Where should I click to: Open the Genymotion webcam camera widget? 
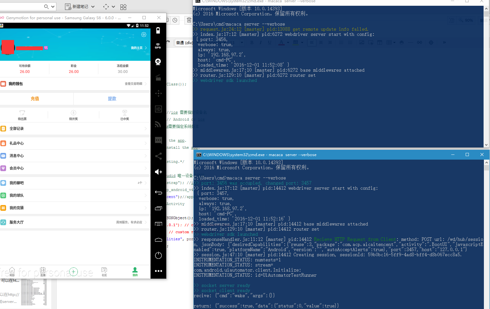(x=158, y=62)
